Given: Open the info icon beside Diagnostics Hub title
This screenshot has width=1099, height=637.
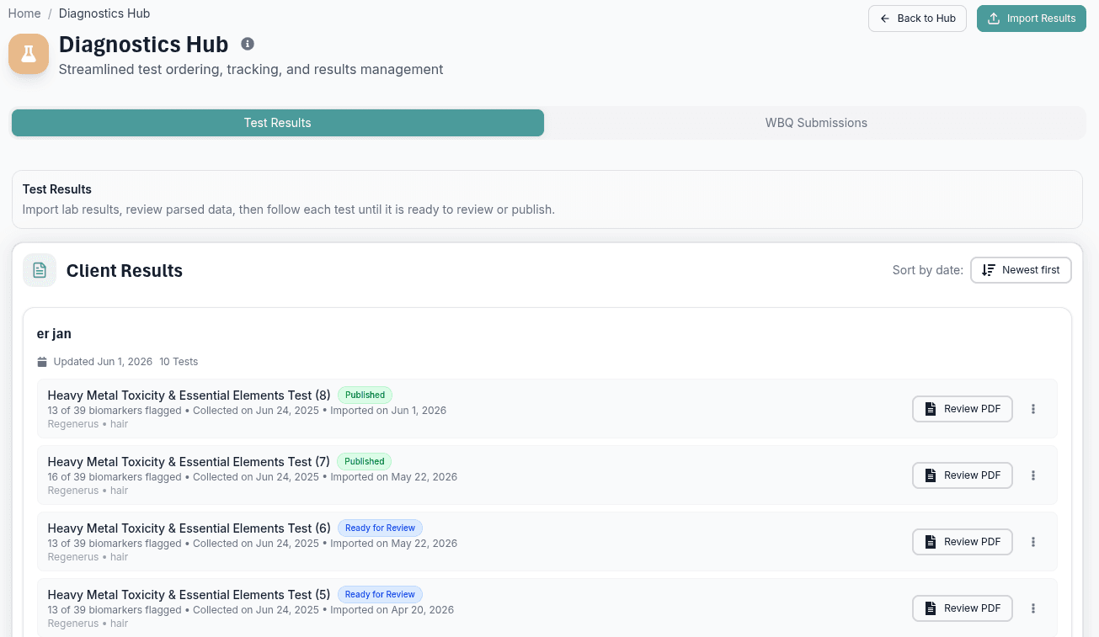Looking at the screenshot, I should 248,44.
